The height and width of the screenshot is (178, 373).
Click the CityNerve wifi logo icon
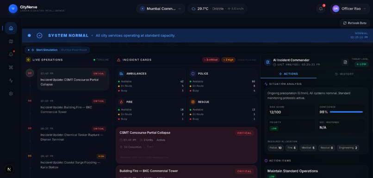point(13,9)
